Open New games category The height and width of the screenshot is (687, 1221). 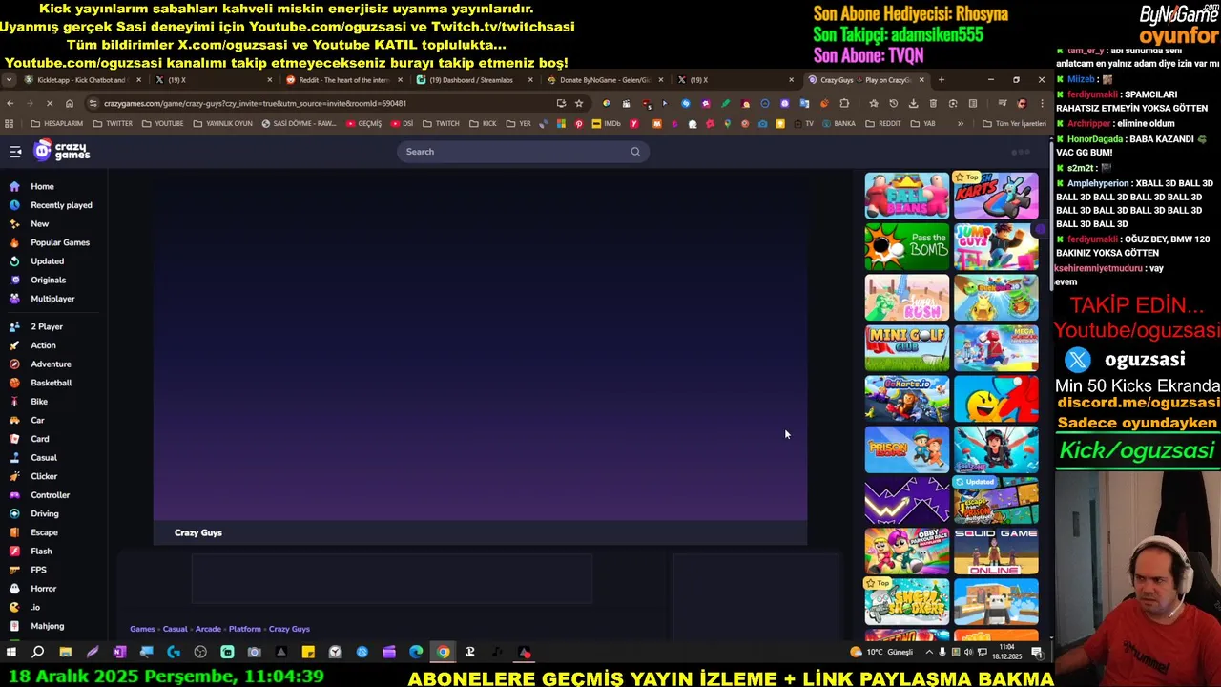point(39,223)
